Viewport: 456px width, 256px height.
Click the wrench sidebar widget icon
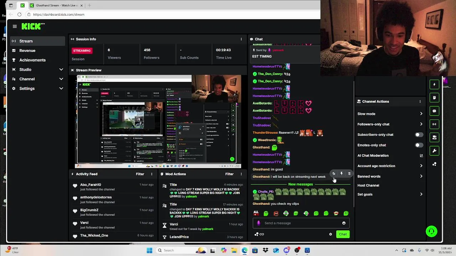click(434, 151)
